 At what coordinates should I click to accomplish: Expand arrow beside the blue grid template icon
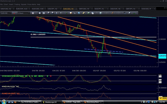[103, 13]
